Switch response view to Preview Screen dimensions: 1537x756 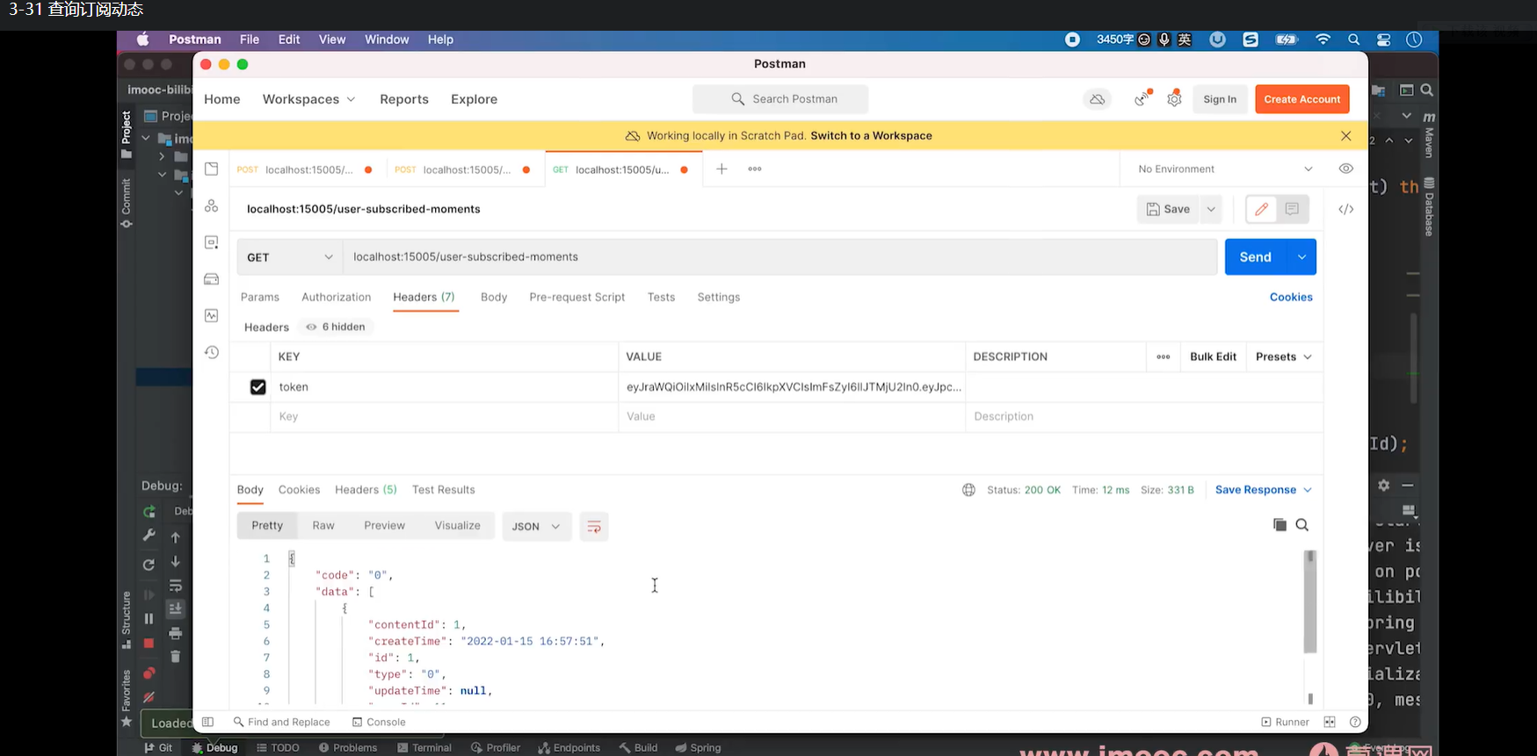[x=385, y=526]
